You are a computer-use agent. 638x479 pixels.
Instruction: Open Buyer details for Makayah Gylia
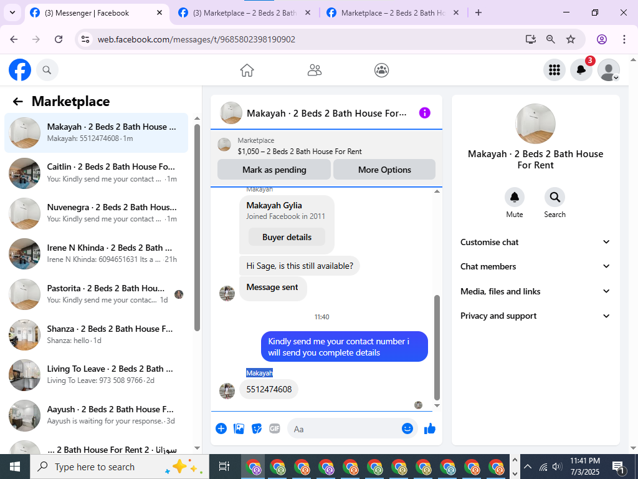click(x=287, y=237)
